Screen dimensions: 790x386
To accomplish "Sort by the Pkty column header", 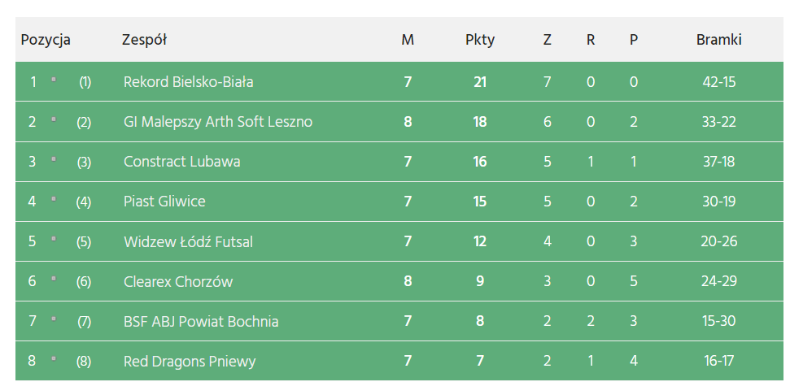I will 480,40.
